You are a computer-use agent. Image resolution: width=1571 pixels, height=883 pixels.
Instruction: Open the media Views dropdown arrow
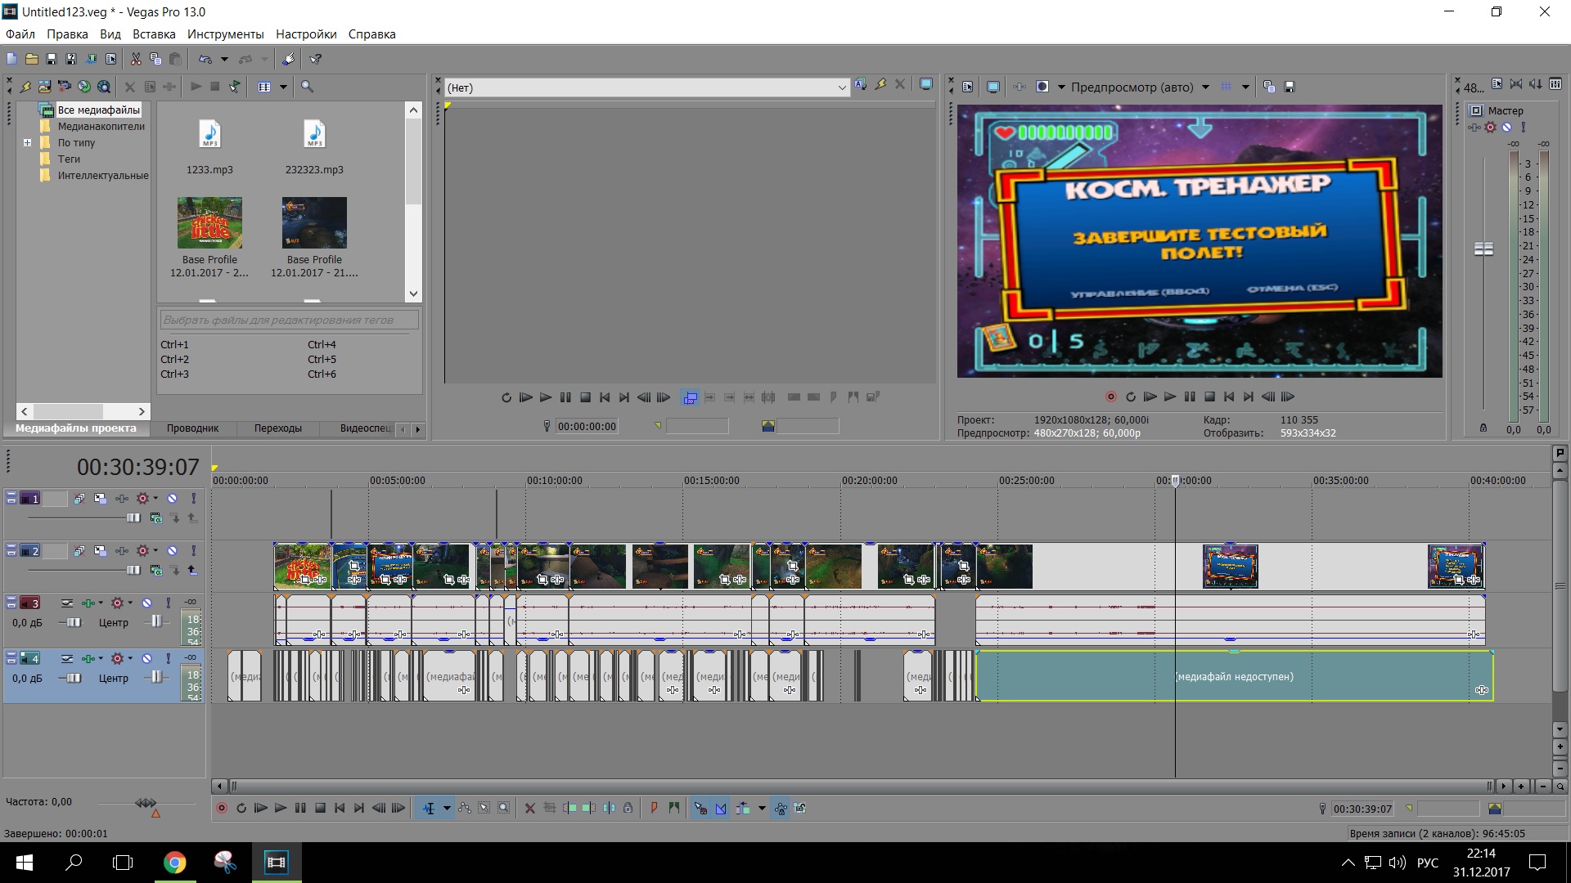284,87
